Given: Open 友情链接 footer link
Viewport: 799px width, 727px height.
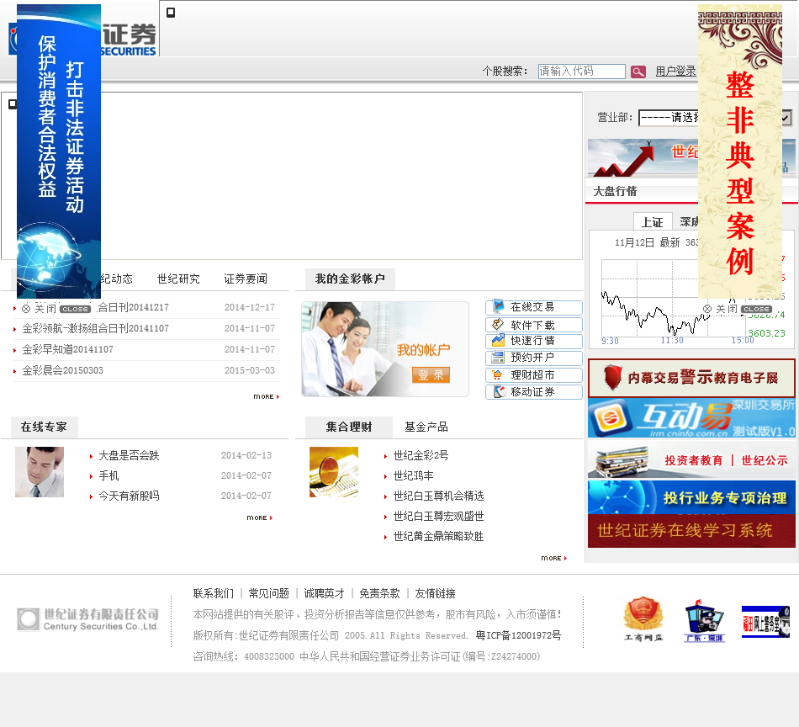Looking at the screenshot, I should point(435,593).
